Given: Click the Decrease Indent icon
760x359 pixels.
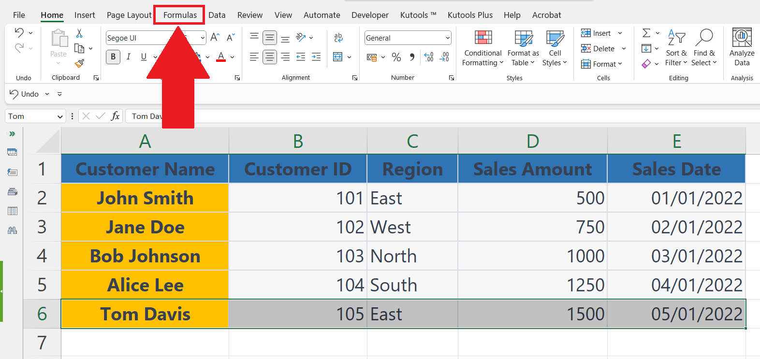Looking at the screenshot, I should click(x=301, y=57).
